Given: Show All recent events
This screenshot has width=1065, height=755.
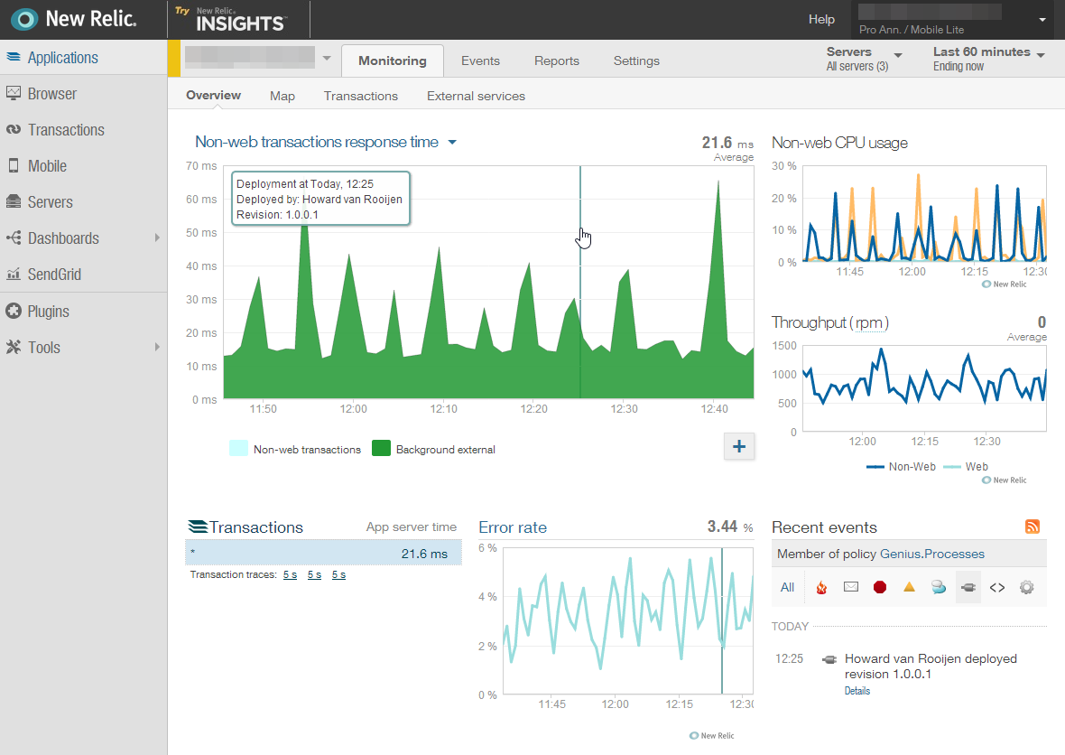Looking at the screenshot, I should pyautogui.click(x=787, y=587).
